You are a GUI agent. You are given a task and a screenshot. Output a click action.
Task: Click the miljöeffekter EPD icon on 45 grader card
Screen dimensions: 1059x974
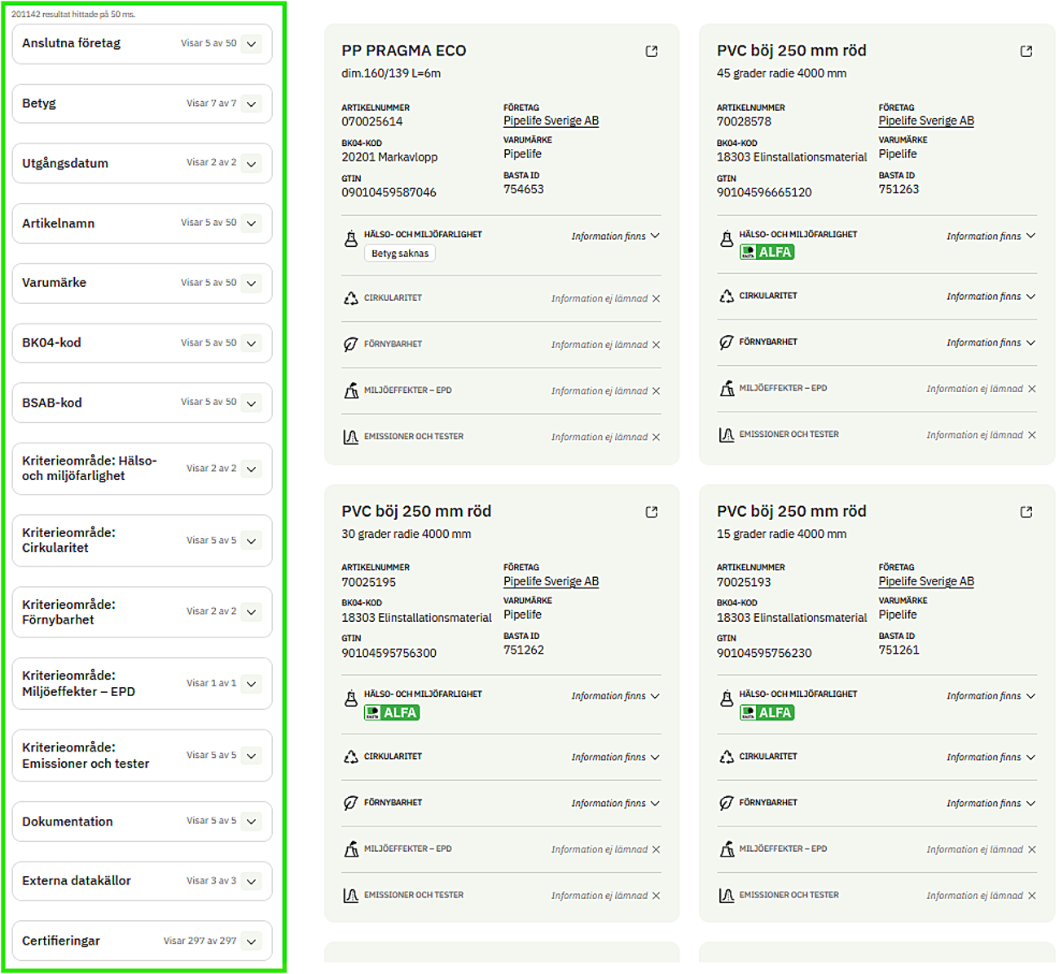pyautogui.click(x=727, y=389)
